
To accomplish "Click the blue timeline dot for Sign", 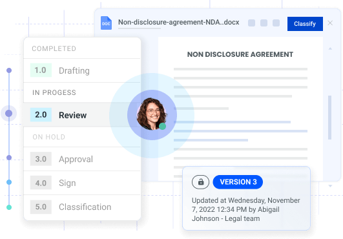I will [x=9, y=182].
